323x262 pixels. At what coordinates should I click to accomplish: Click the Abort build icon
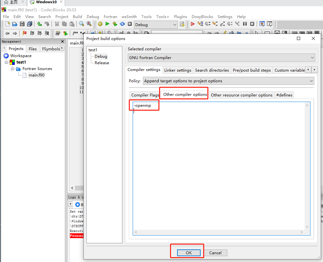click(x=130, y=24)
